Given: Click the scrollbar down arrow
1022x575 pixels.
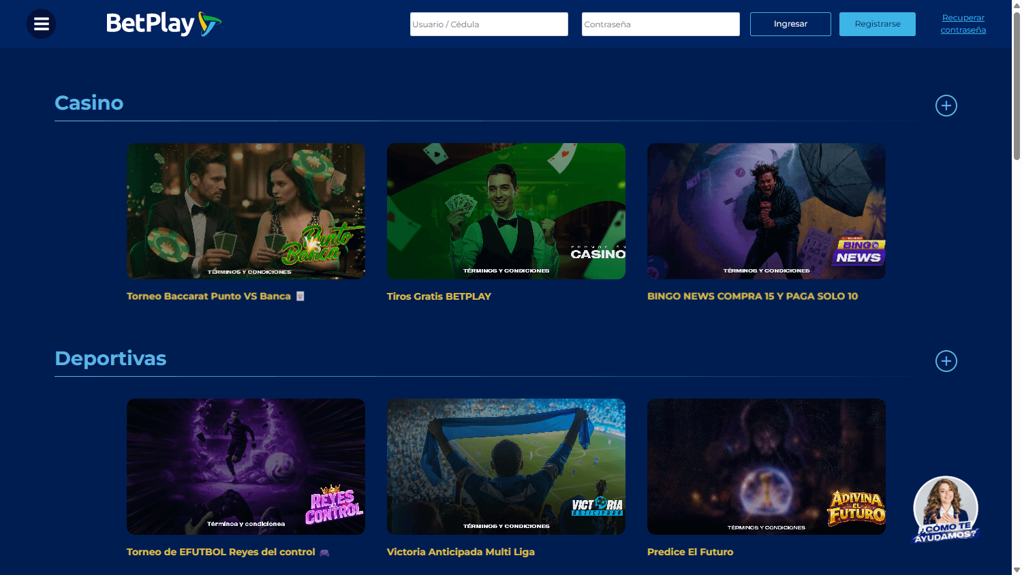Looking at the screenshot, I should 1017,570.
